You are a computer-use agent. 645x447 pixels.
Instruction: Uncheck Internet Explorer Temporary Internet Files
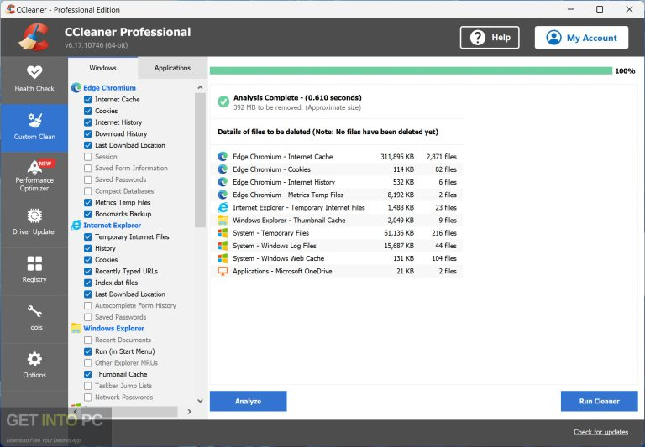click(87, 237)
